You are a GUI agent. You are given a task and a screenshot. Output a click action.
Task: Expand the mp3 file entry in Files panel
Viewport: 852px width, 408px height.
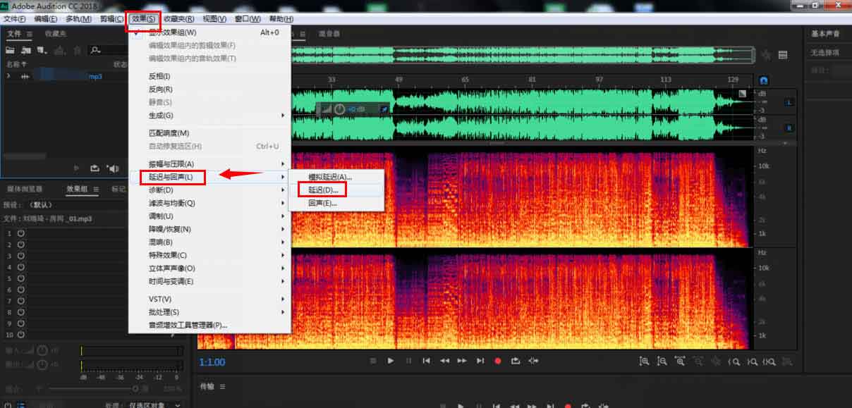click(8, 76)
